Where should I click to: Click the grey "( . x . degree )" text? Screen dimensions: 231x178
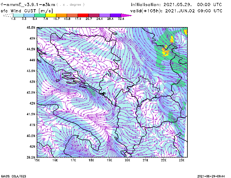[70, 5]
